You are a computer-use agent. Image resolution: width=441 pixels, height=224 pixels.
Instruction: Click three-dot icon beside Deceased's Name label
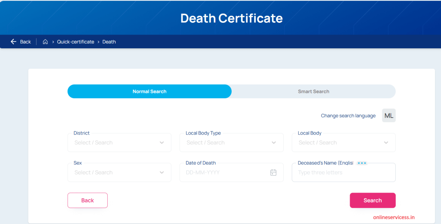coord(361,163)
